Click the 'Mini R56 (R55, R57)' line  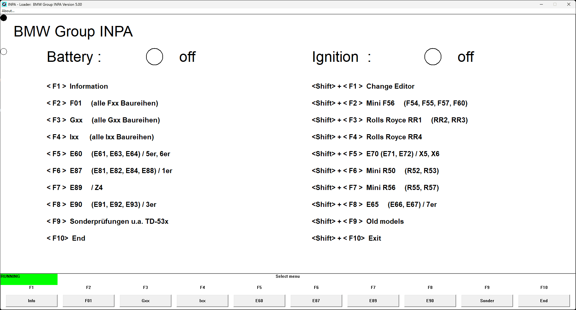pyautogui.click(x=375, y=188)
